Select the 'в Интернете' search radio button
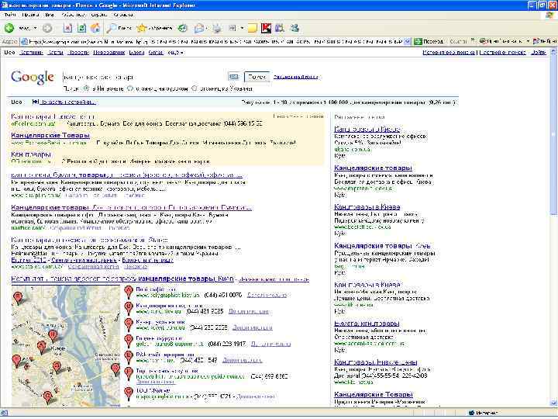The height and width of the screenshot is (419, 558). click(86, 88)
